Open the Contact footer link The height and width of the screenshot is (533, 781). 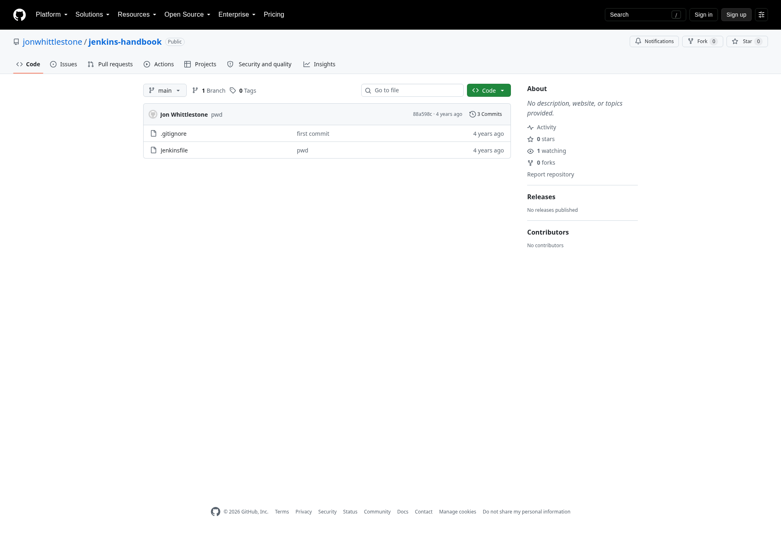(x=423, y=512)
